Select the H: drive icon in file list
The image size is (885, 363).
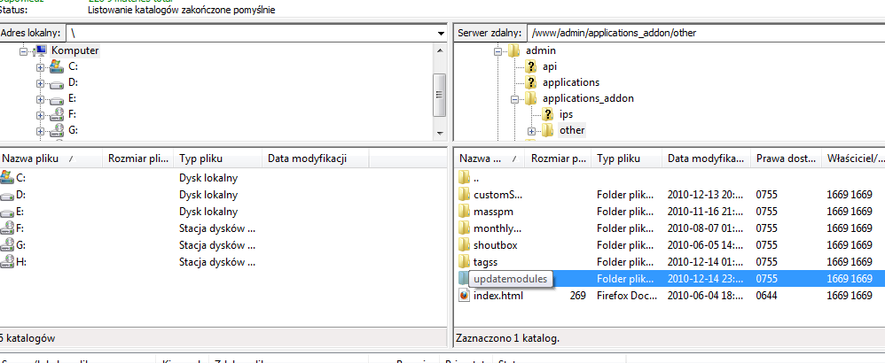coord(8,262)
